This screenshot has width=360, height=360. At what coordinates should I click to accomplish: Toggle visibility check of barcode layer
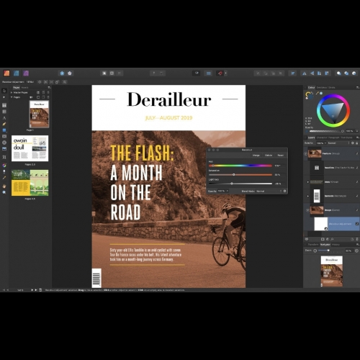point(357,196)
